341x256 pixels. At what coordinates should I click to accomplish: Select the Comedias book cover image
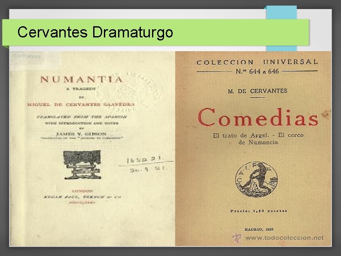pos(253,149)
